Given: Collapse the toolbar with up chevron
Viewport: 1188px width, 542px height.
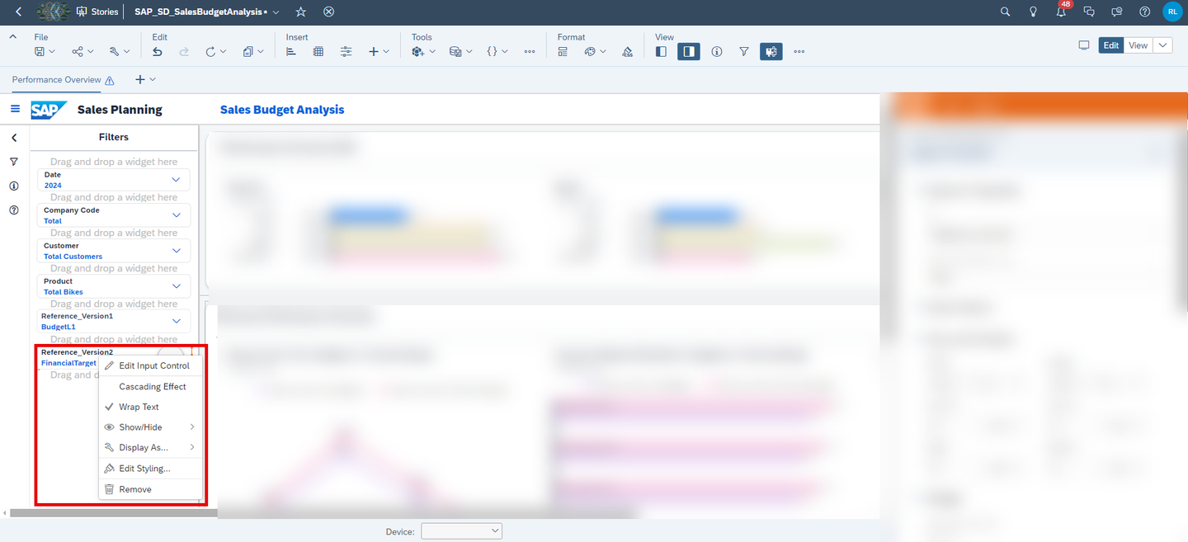Looking at the screenshot, I should [14, 37].
